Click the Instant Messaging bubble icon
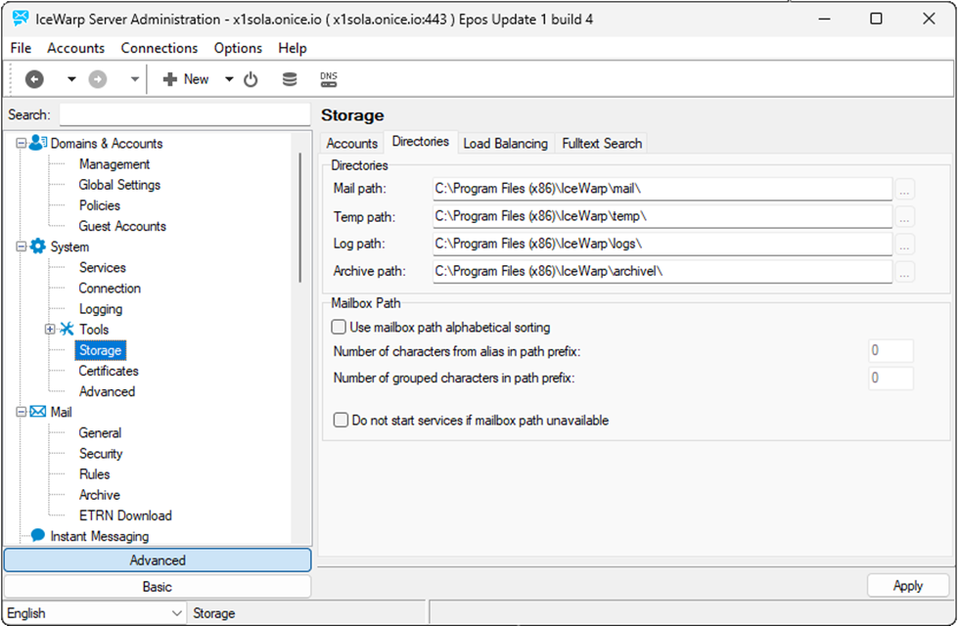The width and height of the screenshot is (959, 626). [x=38, y=536]
